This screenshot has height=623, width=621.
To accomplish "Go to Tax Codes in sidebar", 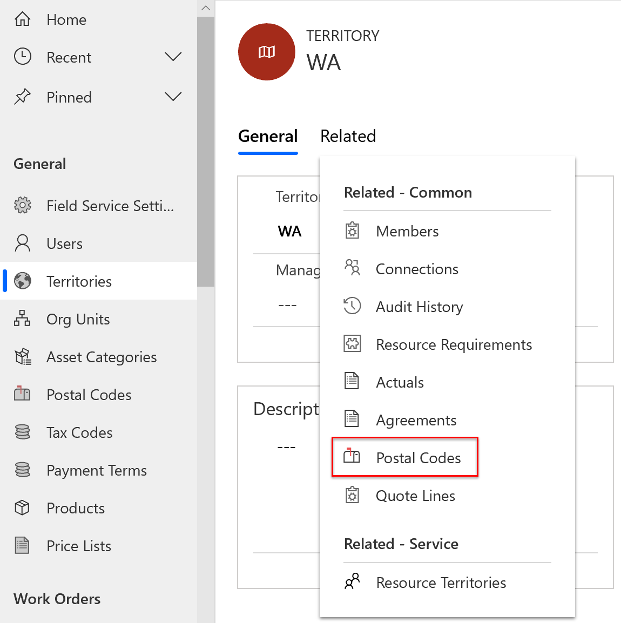I will (79, 432).
